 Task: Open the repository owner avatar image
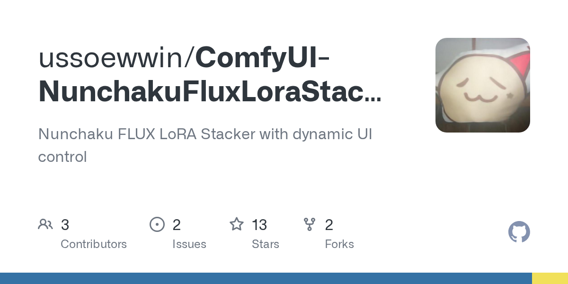[x=482, y=85]
